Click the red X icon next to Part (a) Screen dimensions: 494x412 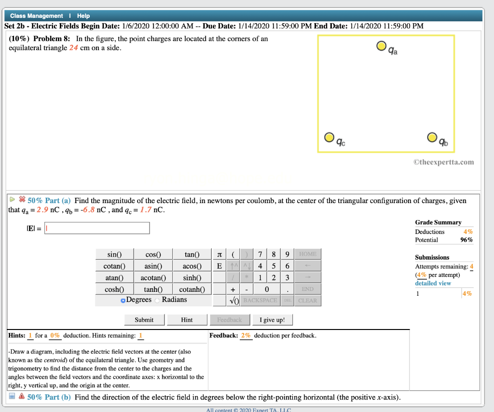pos(22,199)
